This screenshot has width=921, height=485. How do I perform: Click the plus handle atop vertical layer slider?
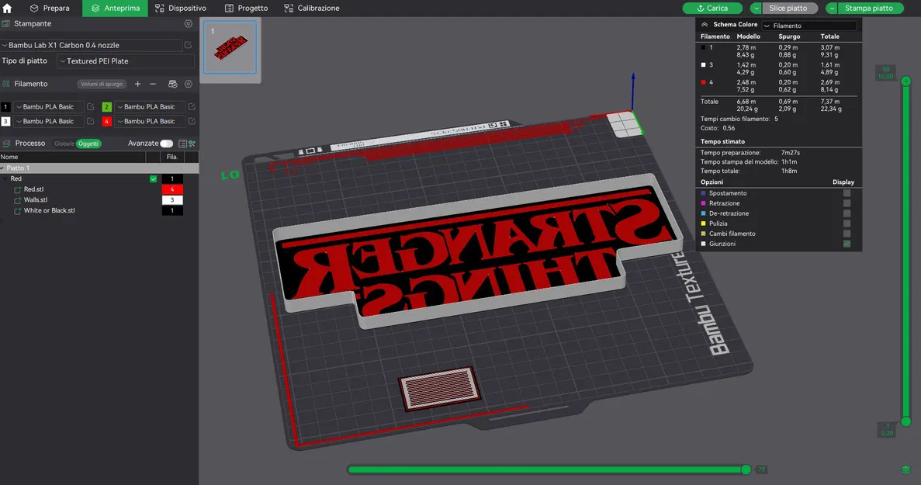(906, 81)
